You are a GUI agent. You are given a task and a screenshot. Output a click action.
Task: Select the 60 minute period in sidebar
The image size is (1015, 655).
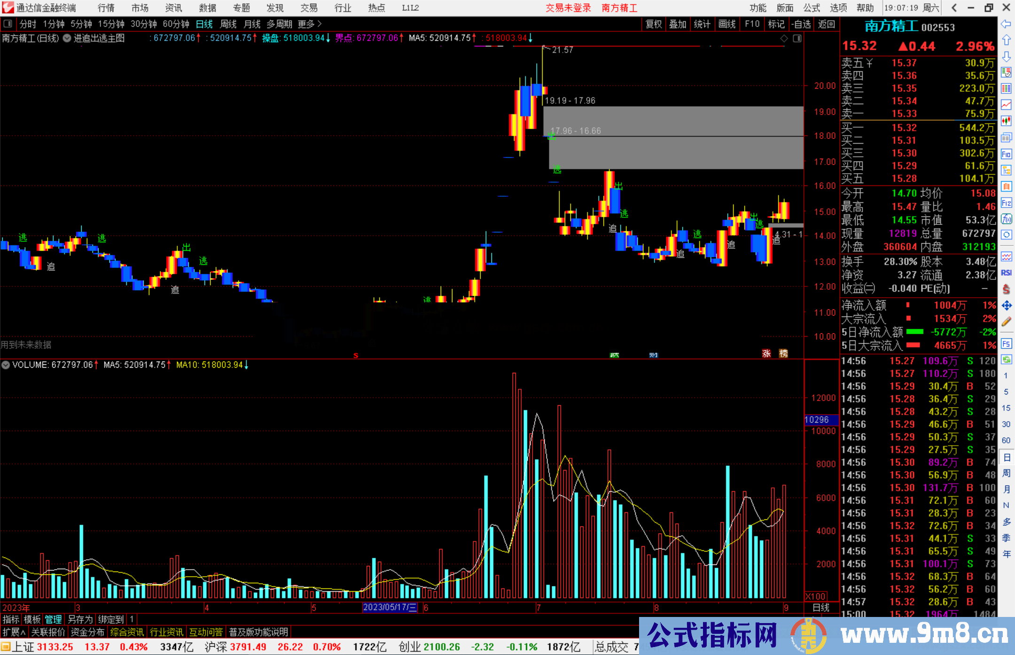1006,440
